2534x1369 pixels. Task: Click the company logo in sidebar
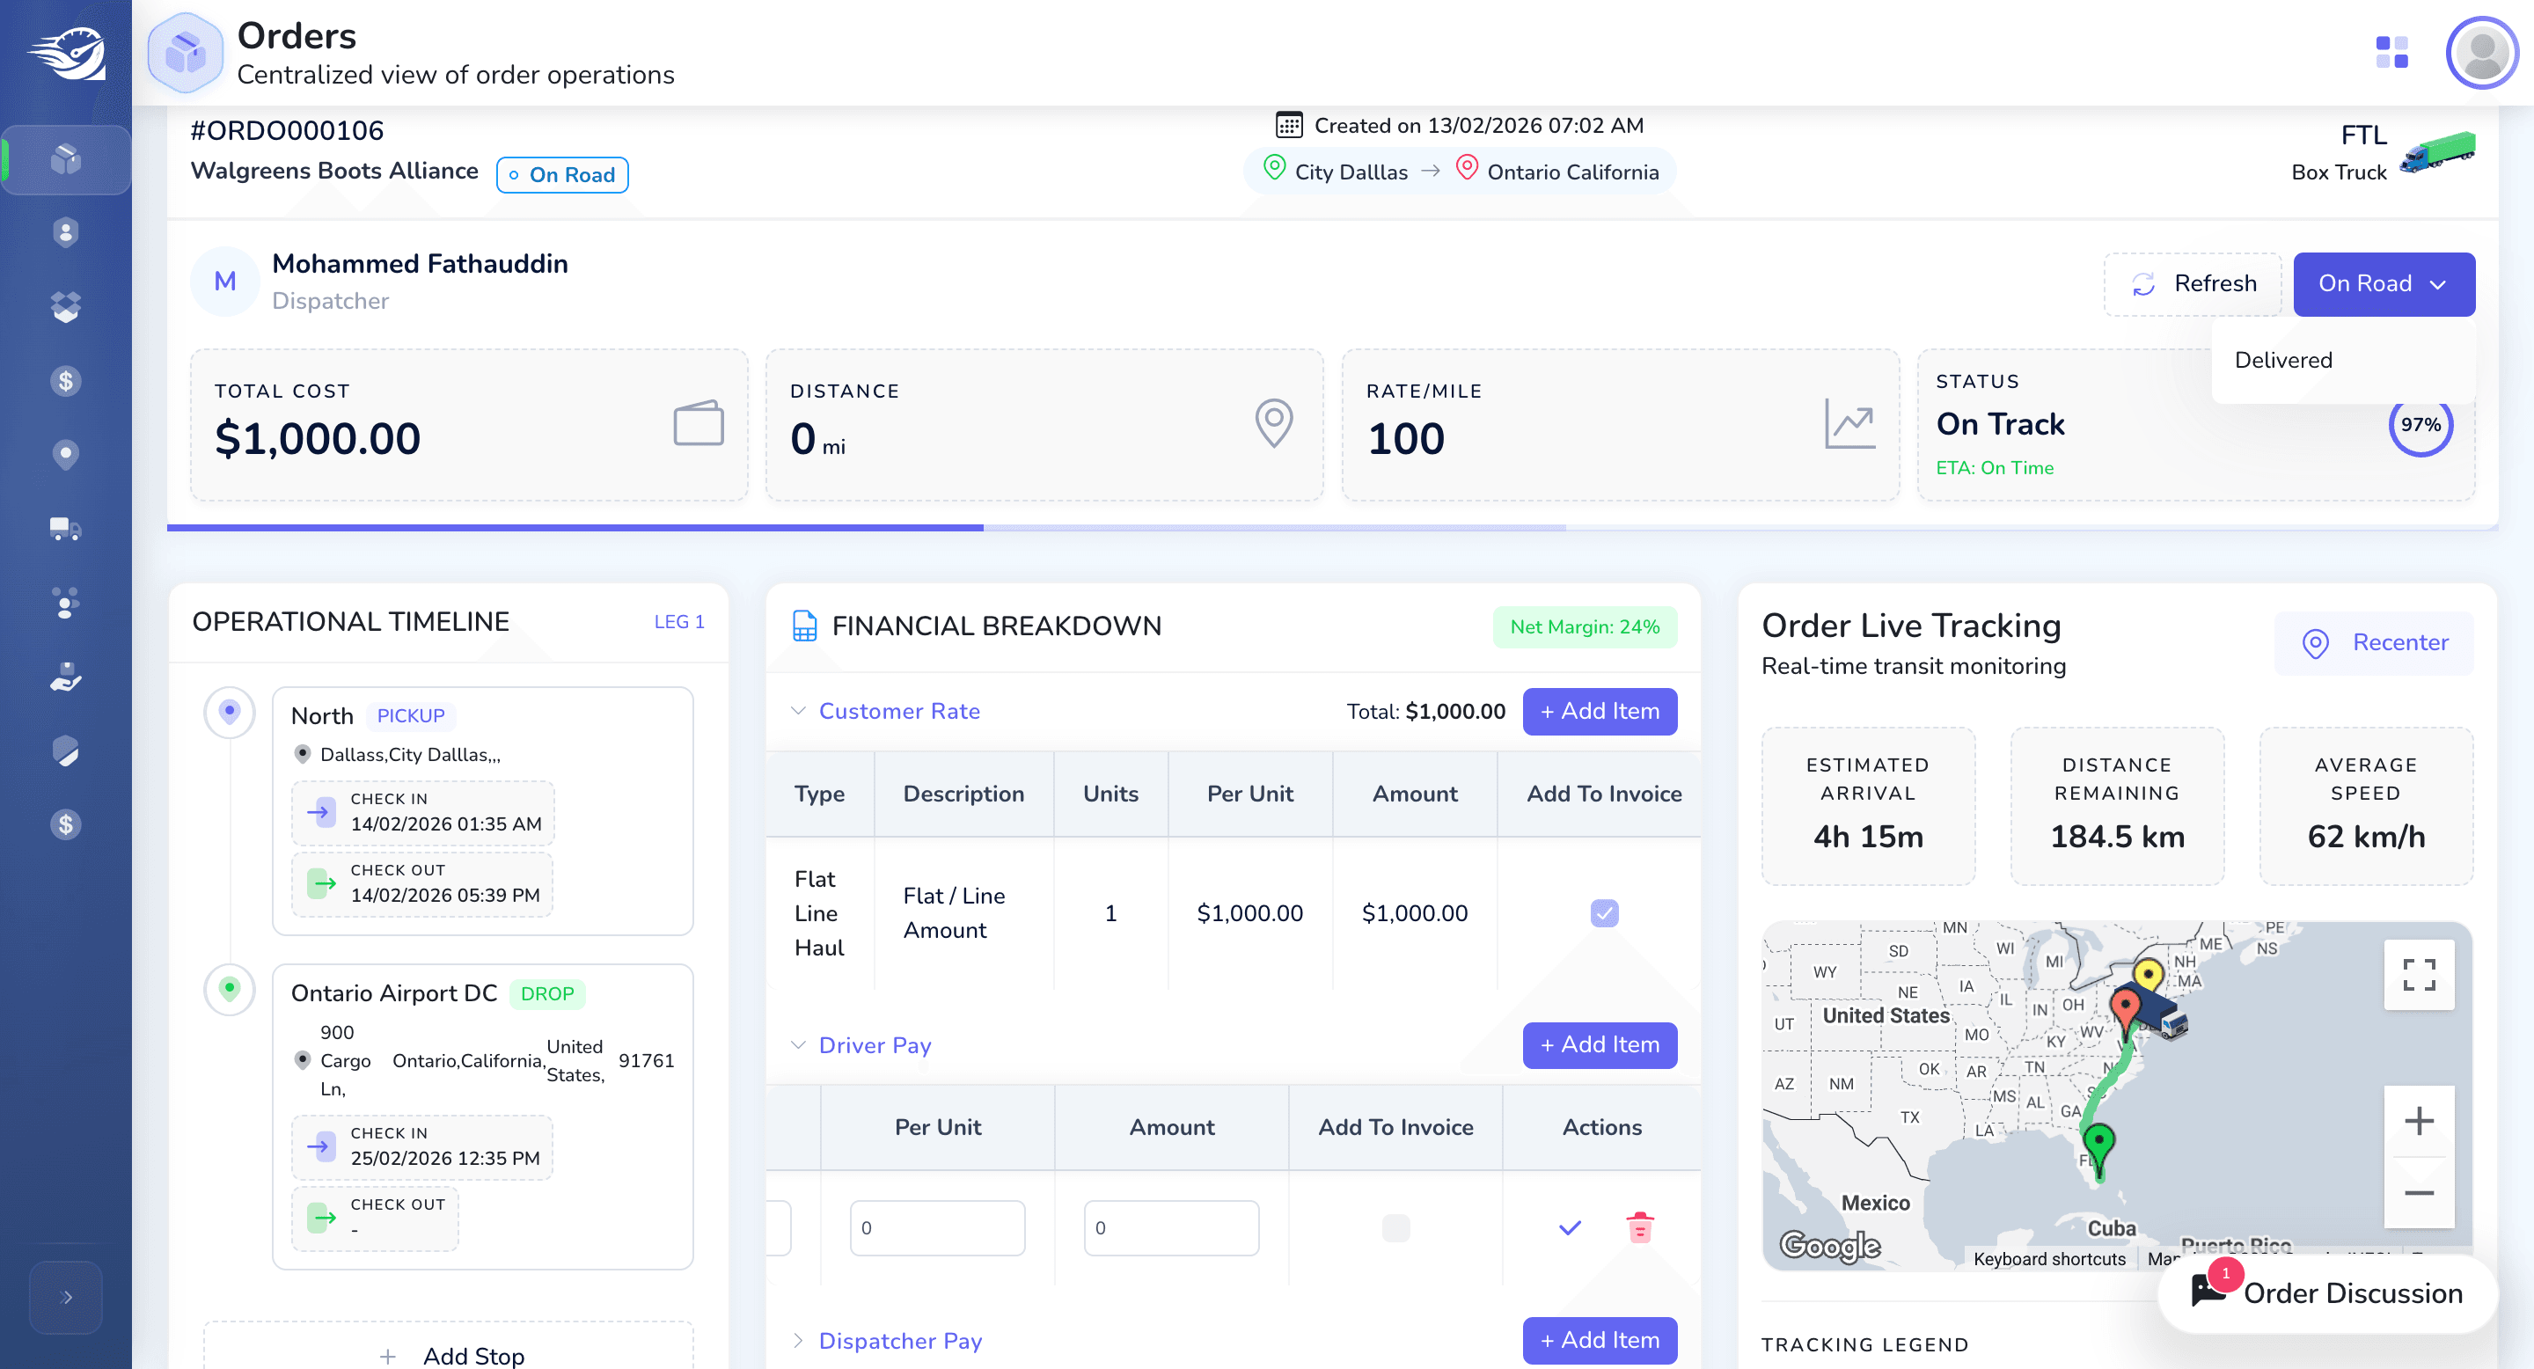[x=66, y=53]
